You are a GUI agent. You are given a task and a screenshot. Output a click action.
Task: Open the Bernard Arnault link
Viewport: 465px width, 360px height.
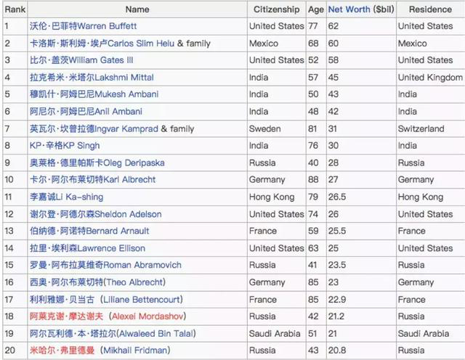[x=89, y=231]
